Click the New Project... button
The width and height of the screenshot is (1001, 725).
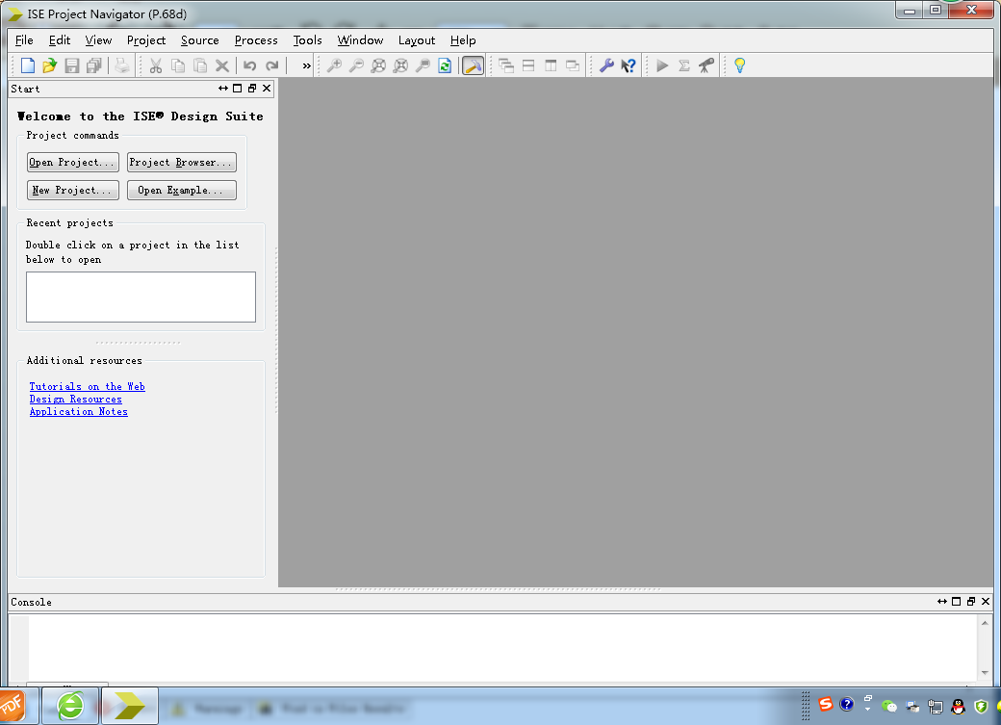[x=73, y=191]
